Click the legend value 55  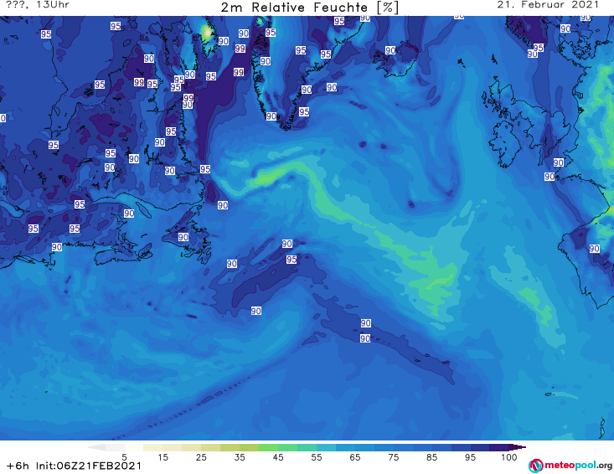[x=317, y=457]
